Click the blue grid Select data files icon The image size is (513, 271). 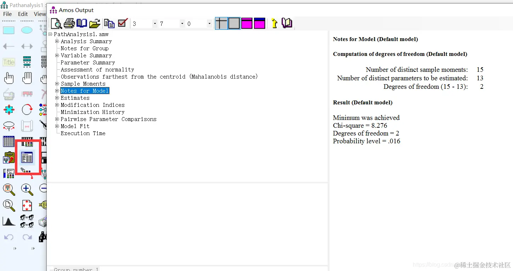pyautogui.click(x=9, y=142)
